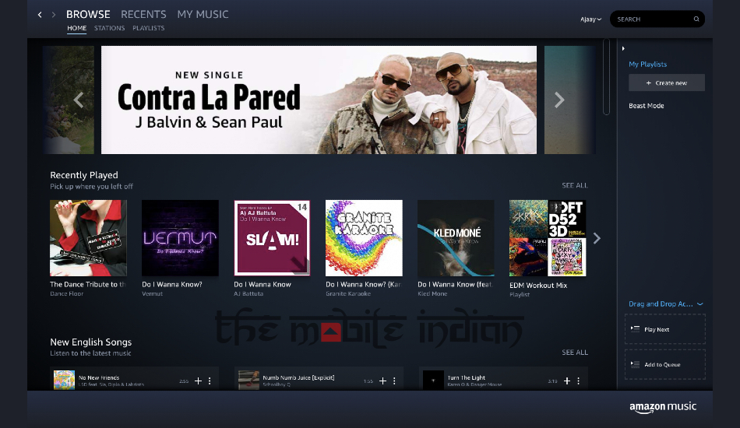Click Turn The Light song thumbnail

tap(433, 380)
